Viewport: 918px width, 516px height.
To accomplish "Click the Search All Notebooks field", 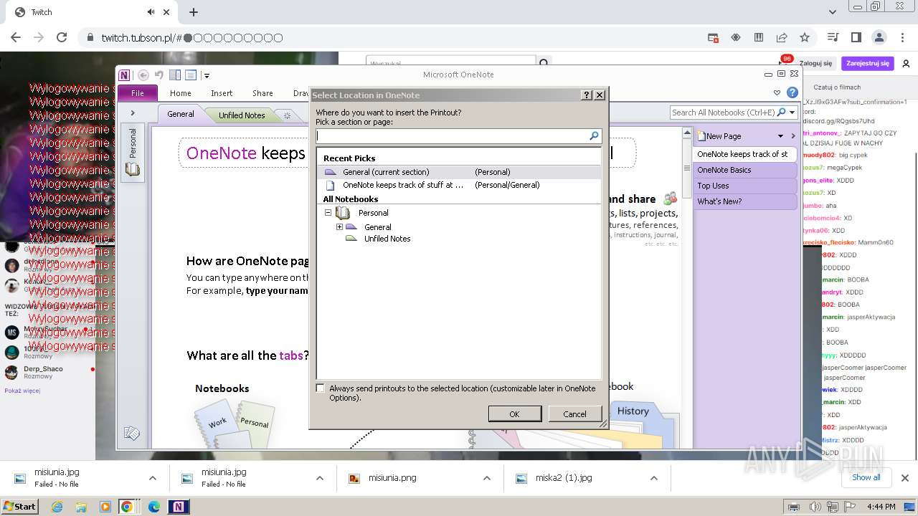I will 723,113.
